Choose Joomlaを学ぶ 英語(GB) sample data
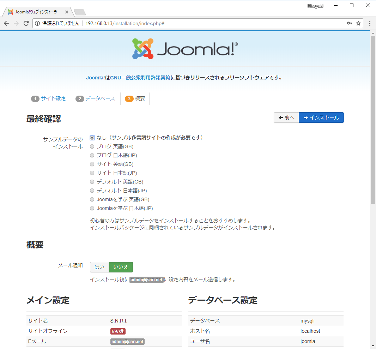 point(92,200)
